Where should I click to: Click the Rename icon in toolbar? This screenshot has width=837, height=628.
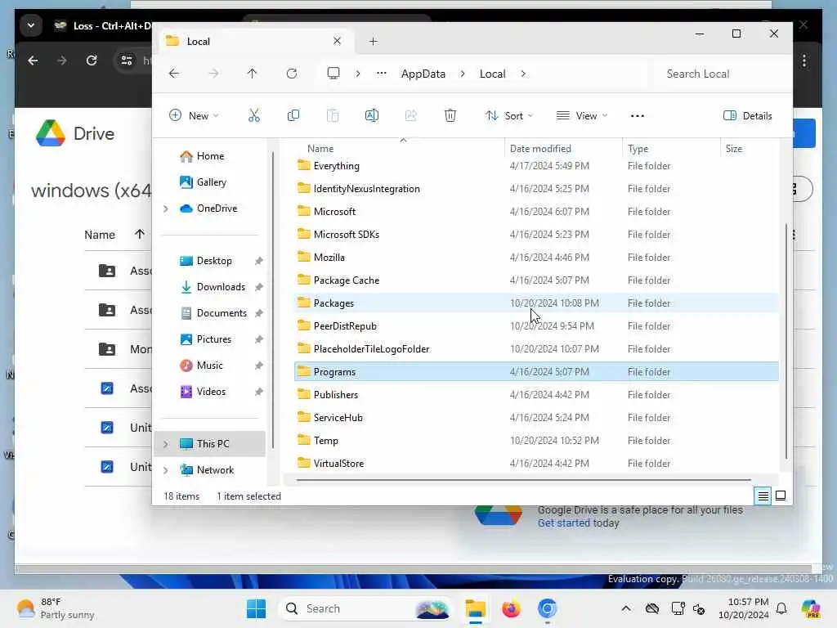pyautogui.click(x=372, y=115)
